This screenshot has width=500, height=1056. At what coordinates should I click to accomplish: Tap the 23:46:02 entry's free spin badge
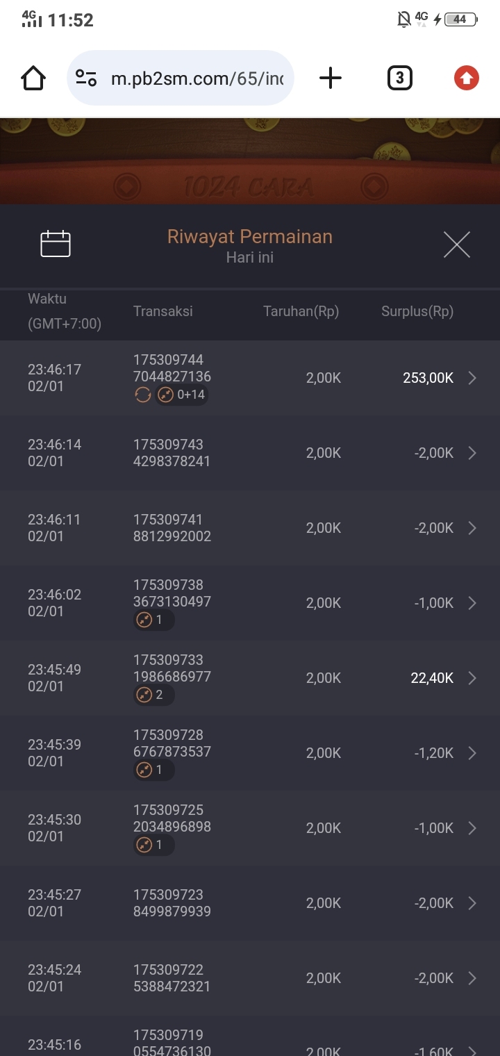(153, 620)
